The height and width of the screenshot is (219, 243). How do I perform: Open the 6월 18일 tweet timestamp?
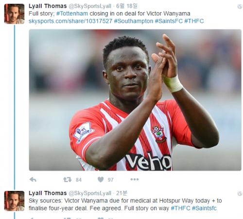127,6
